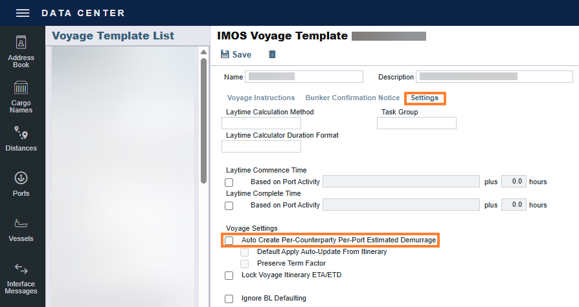Open Interface Messages in sidebar

pos(21,279)
